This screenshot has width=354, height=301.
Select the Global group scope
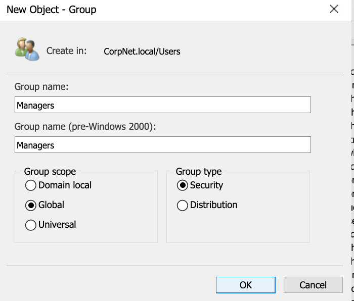point(31,205)
